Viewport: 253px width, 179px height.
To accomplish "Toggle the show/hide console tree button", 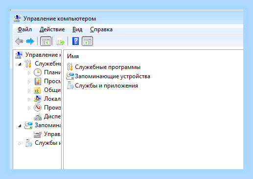I will [x=46, y=41].
